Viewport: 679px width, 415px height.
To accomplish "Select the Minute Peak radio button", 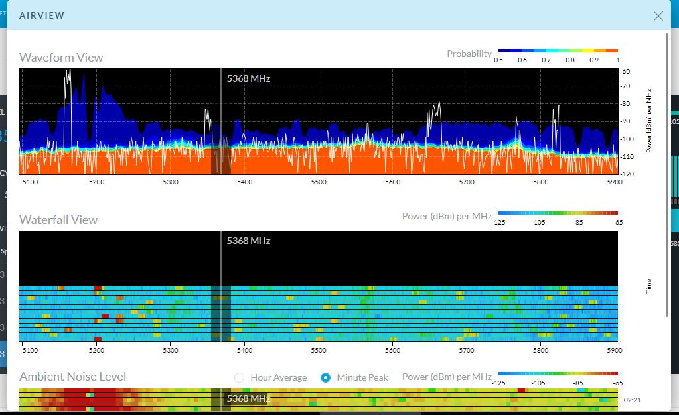I will pos(326,377).
